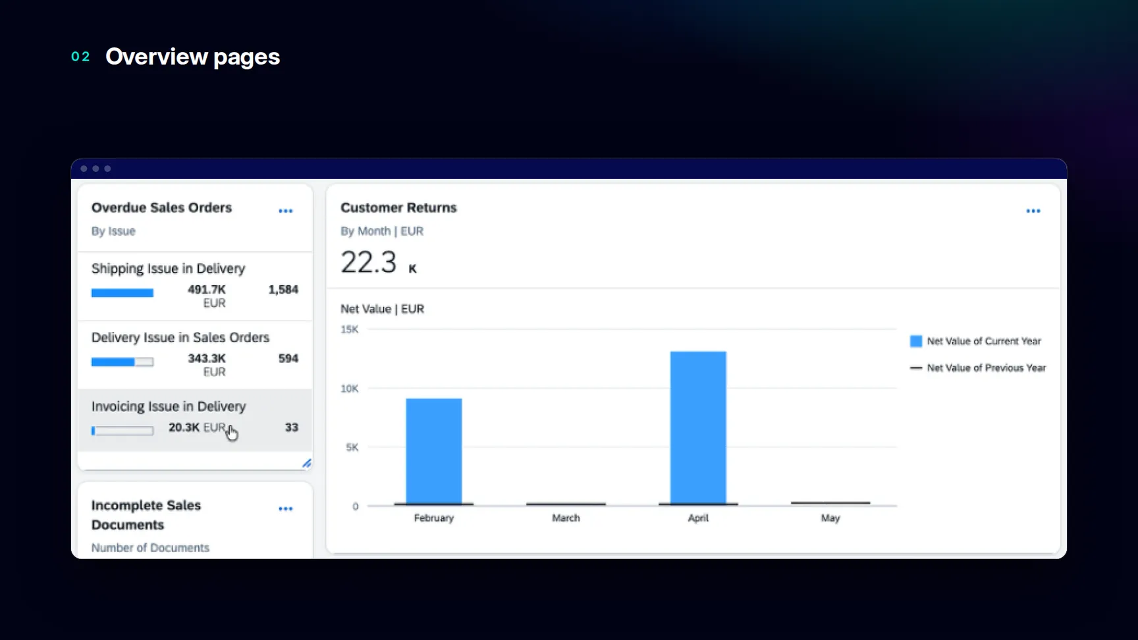Click Invoicing Issue progress bar
Image resolution: width=1138 pixels, height=640 pixels.
coord(122,431)
